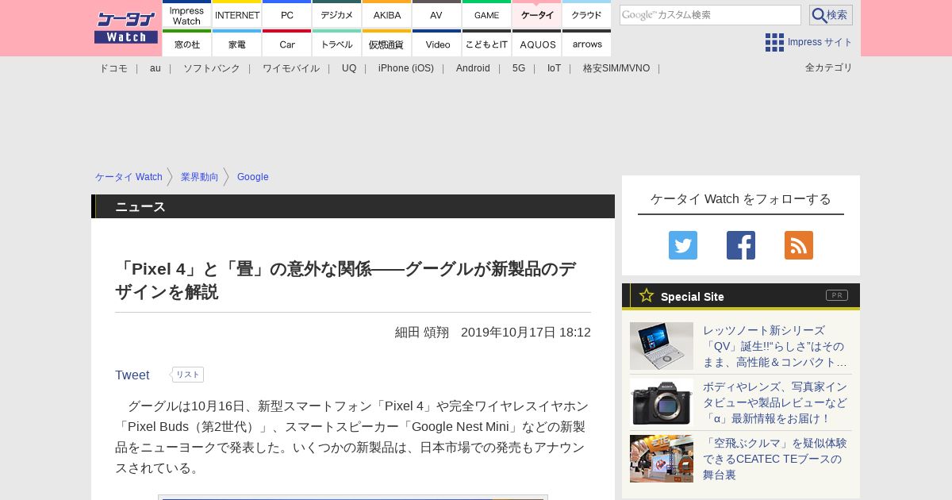This screenshot has width=952, height=500.
Task: Open the レッツノート新シリーズ QV article link
Action: 775,346
